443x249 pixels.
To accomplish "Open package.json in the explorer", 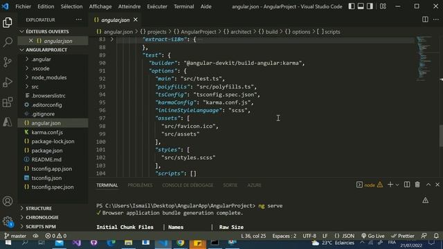I will click(53, 151).
